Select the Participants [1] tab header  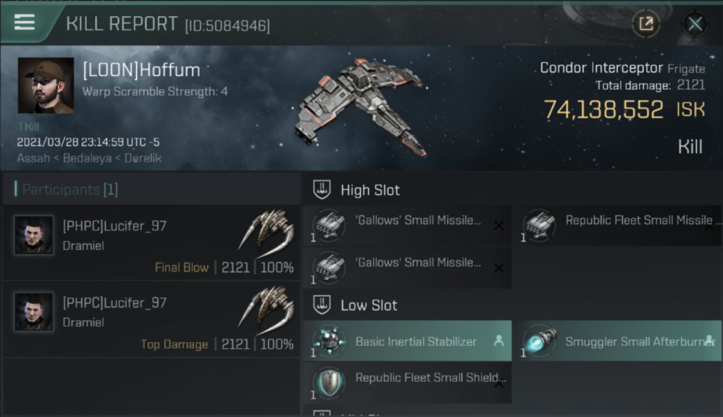[70, 190]
